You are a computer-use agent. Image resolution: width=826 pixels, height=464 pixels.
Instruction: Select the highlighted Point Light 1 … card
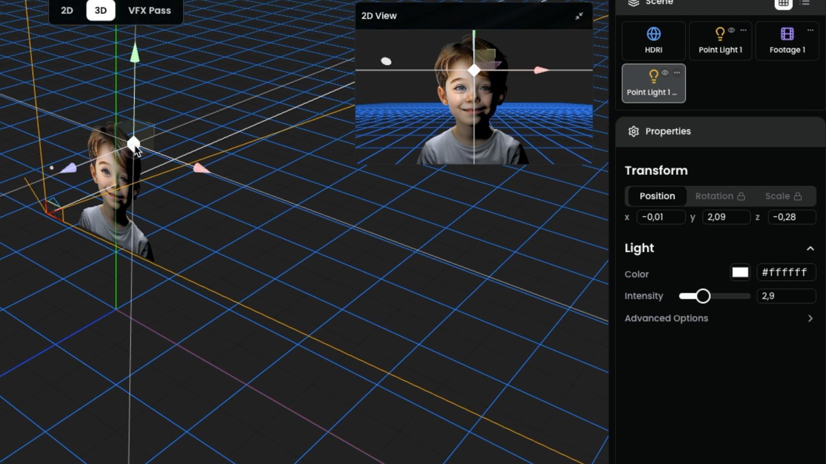(653, 83)
